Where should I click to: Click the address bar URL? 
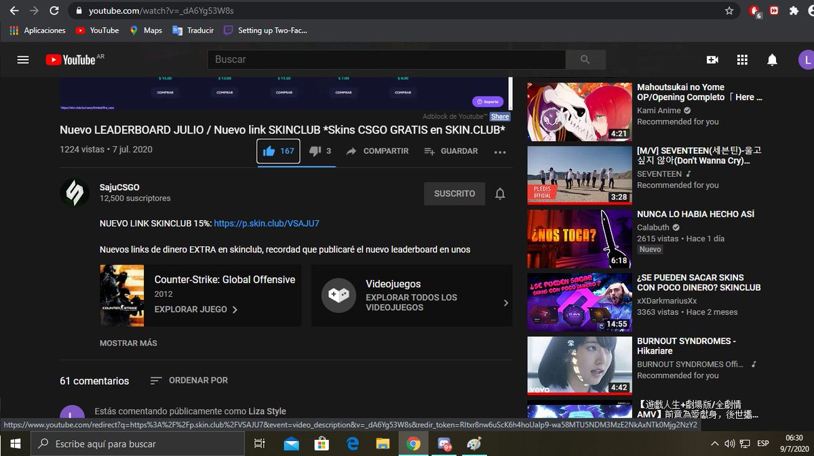click(161, 11)
